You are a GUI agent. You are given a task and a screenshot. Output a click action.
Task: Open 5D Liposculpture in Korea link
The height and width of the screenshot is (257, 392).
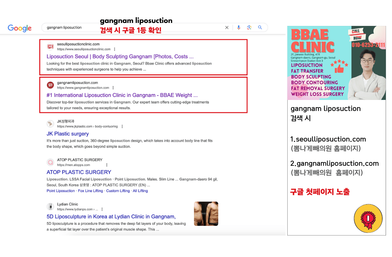[111, 216]
